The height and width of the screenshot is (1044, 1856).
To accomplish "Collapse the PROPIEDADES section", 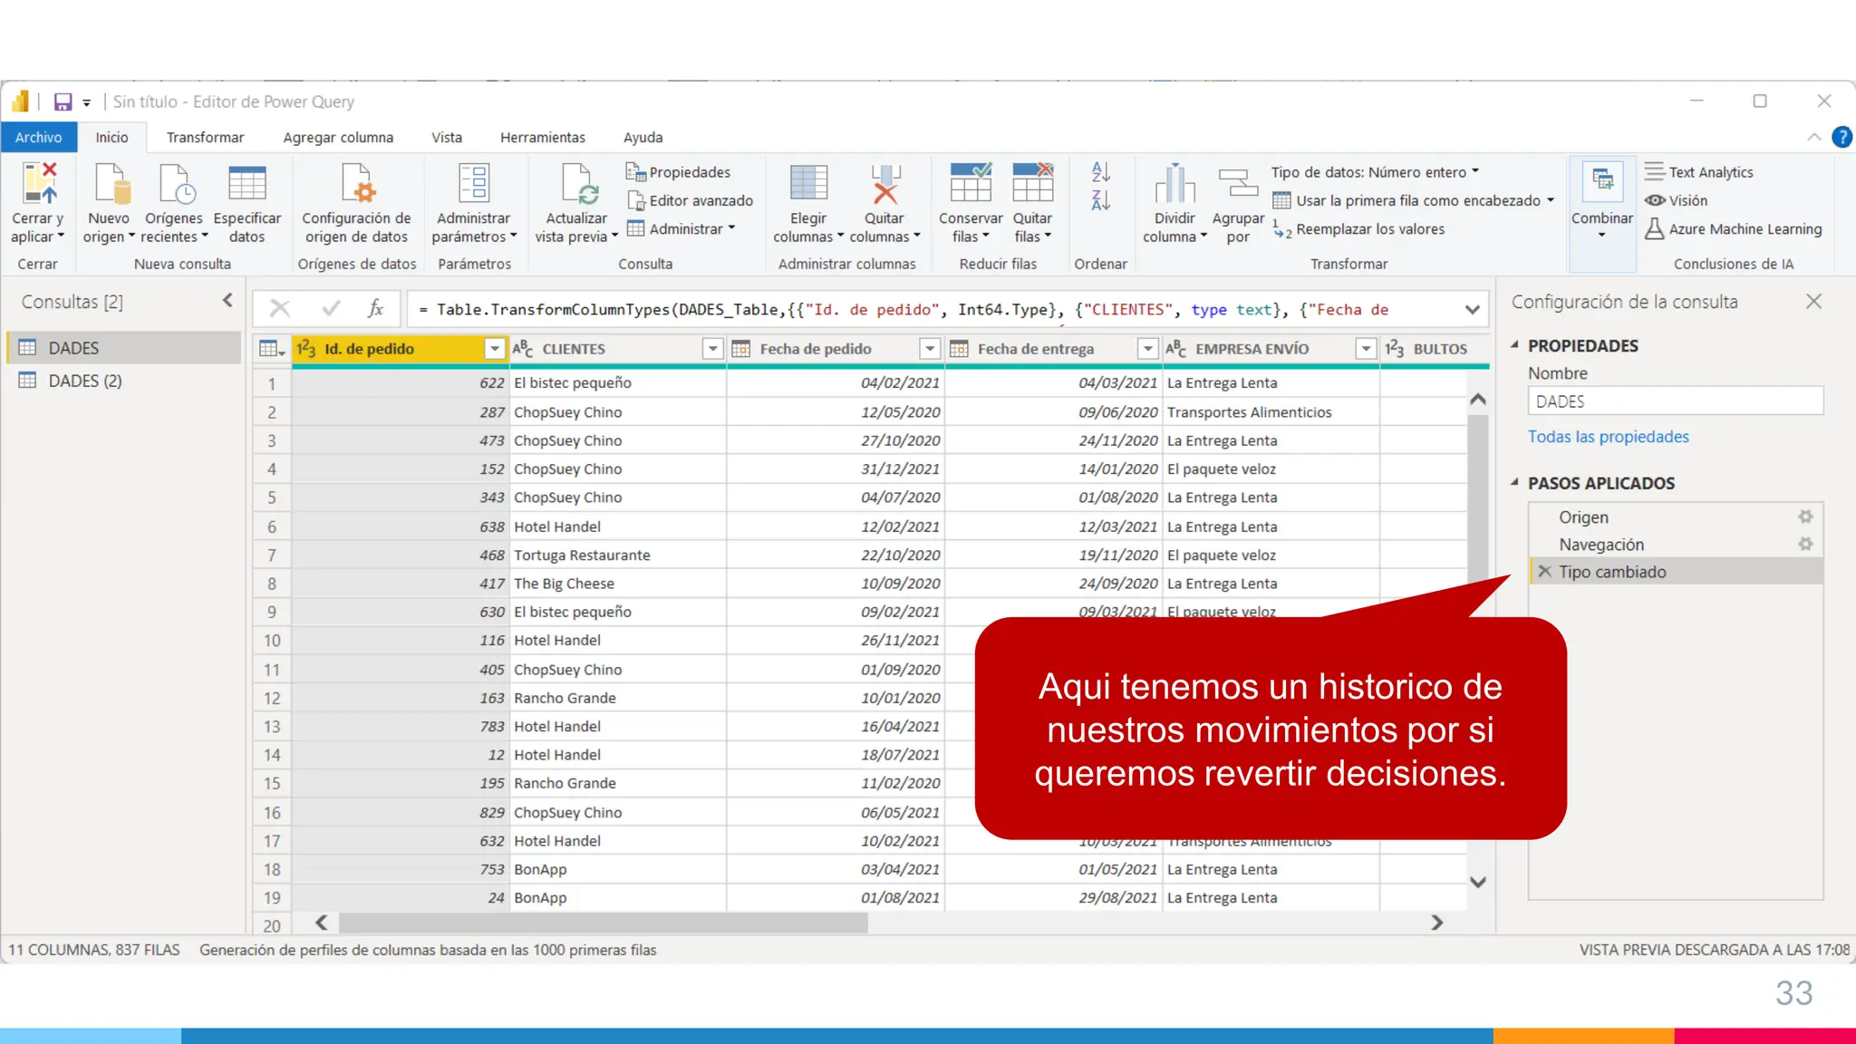I will [1514, 345].
